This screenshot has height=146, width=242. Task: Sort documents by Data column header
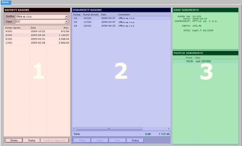point(108,14)
